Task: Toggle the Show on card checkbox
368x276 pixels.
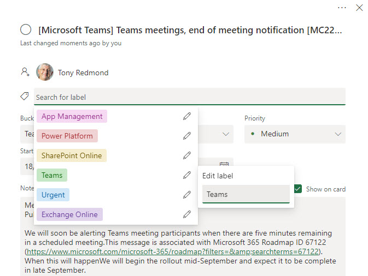Action: [x=298, y=189]
